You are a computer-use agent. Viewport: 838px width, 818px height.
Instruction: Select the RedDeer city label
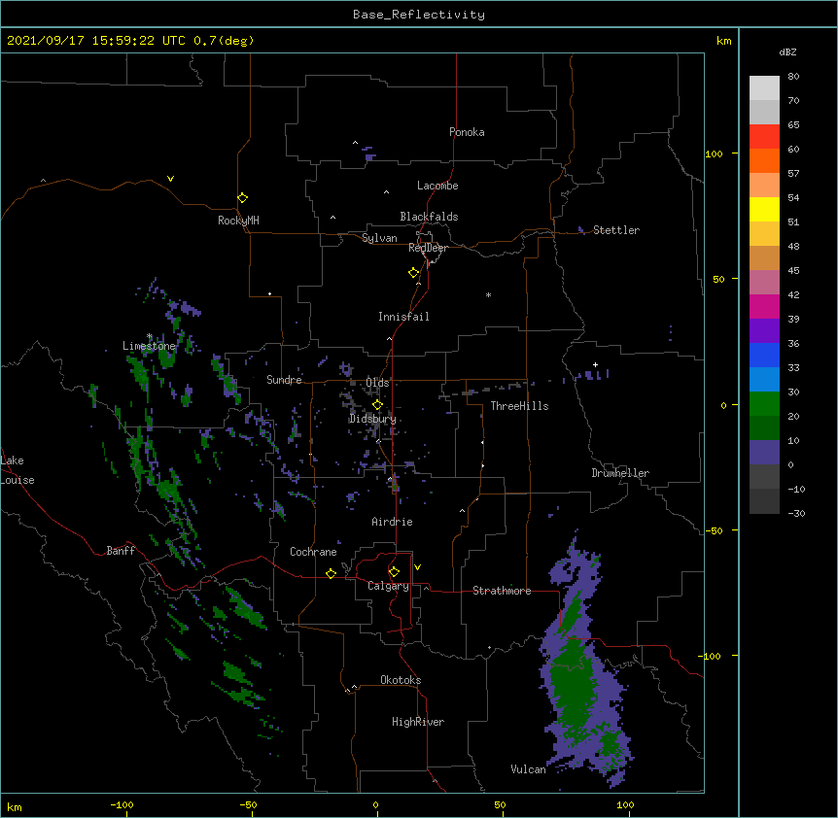[428, 248]
